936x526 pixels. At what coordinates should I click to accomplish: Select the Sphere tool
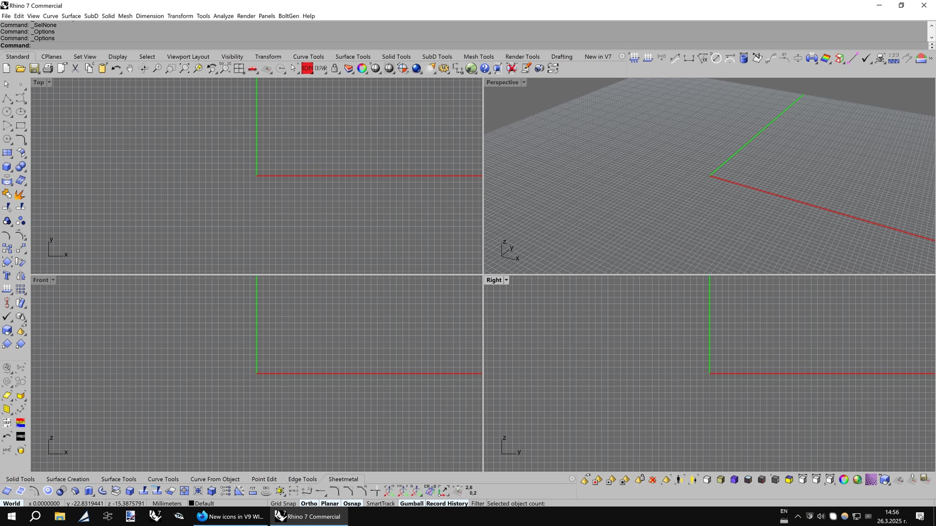pos(21,167)
